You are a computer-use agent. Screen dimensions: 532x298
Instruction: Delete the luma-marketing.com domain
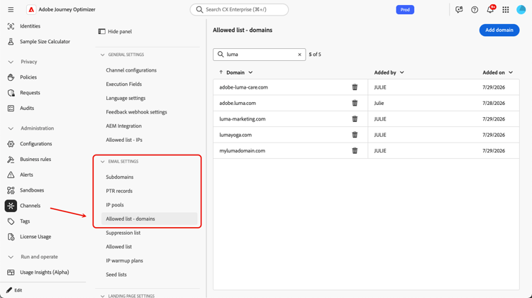tap(355, 118)
